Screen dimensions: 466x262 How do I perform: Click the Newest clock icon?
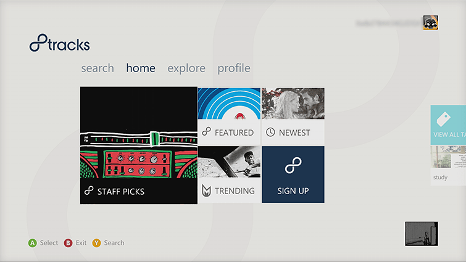click(270, 133)
